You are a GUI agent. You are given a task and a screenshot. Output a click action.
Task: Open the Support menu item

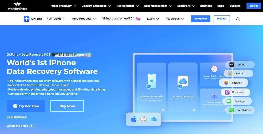pos(235,6)
